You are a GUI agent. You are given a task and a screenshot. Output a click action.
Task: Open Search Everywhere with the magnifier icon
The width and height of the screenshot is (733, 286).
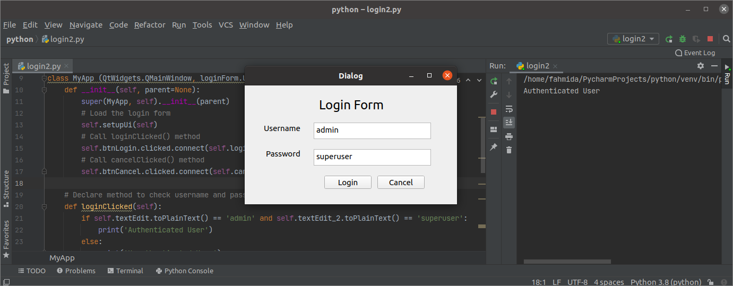(x=727, y=39)
